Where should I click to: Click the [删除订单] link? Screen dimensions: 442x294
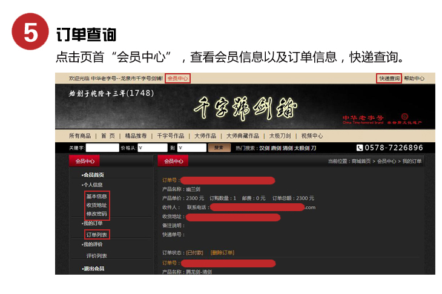pos(222,253)
